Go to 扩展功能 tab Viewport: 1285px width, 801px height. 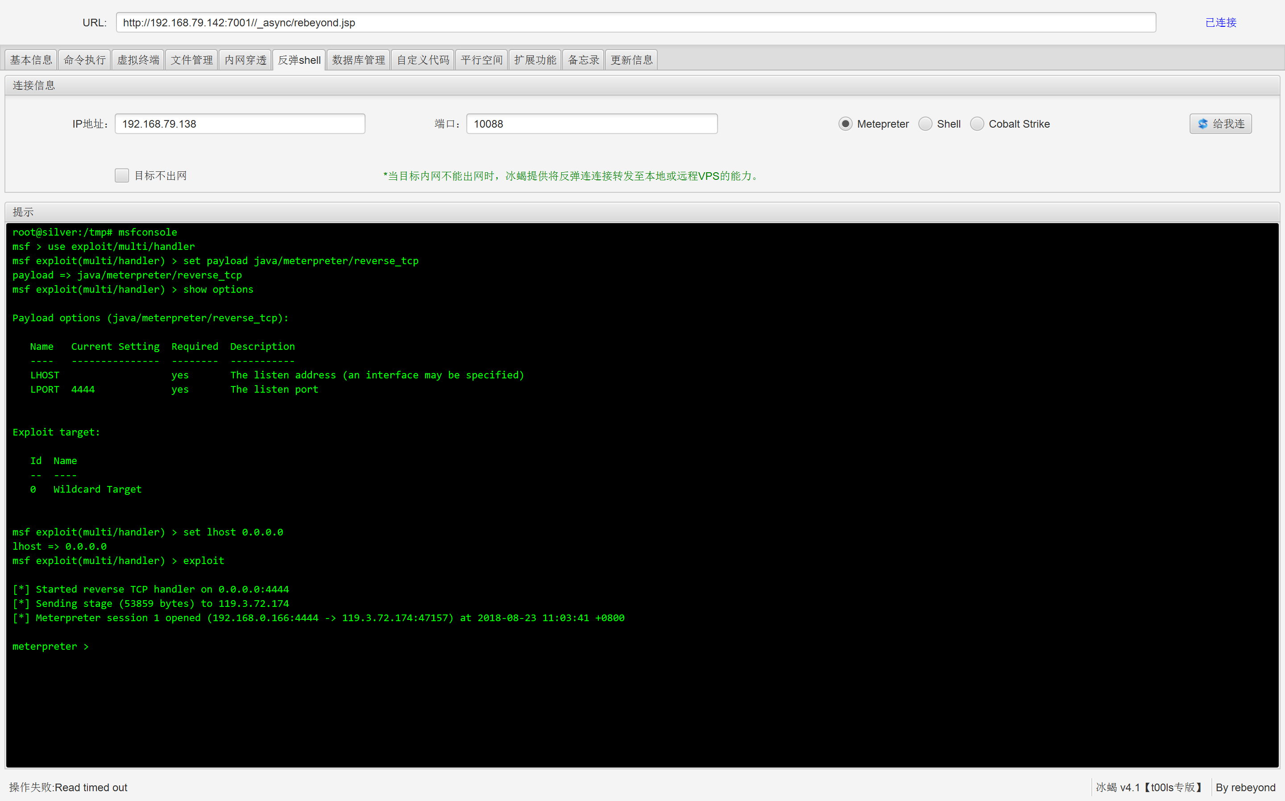(535, 60)
